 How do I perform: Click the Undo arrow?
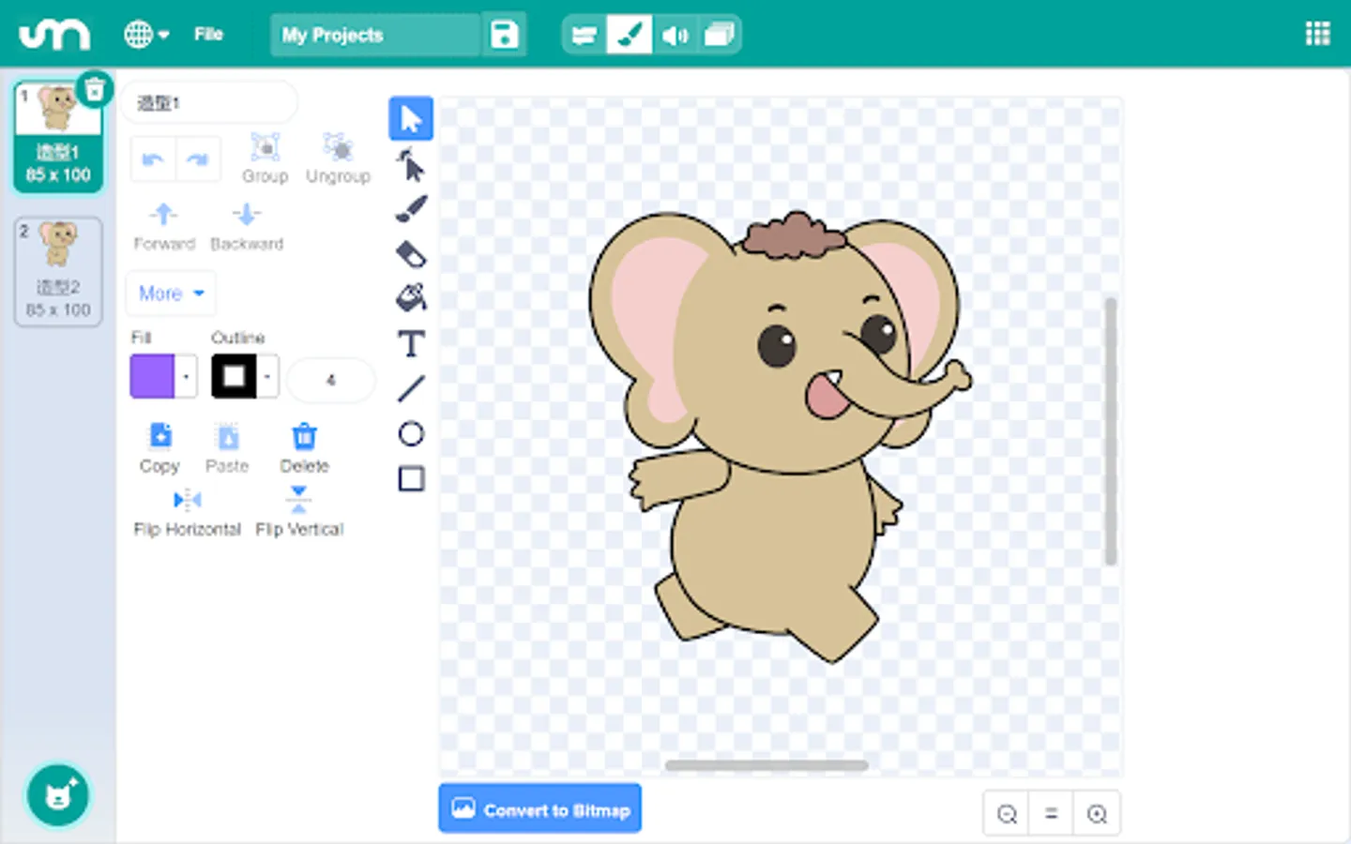point(153,159)
